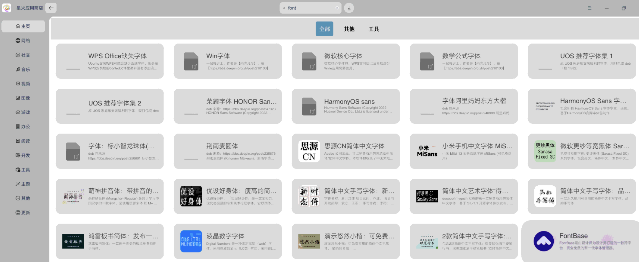
Task: Click the 微软核心字体 title
Action: coord(343,56)
